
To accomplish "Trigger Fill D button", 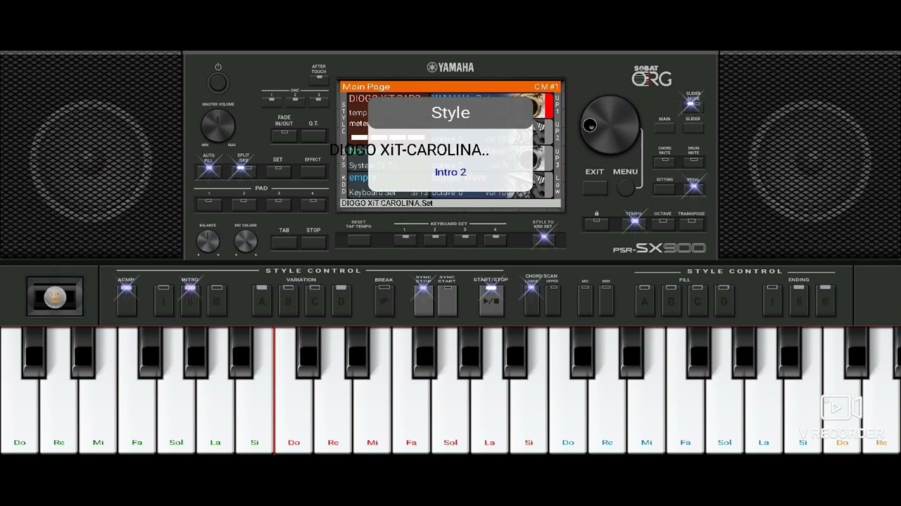I will pyautogui.click(x=724, y=301).
